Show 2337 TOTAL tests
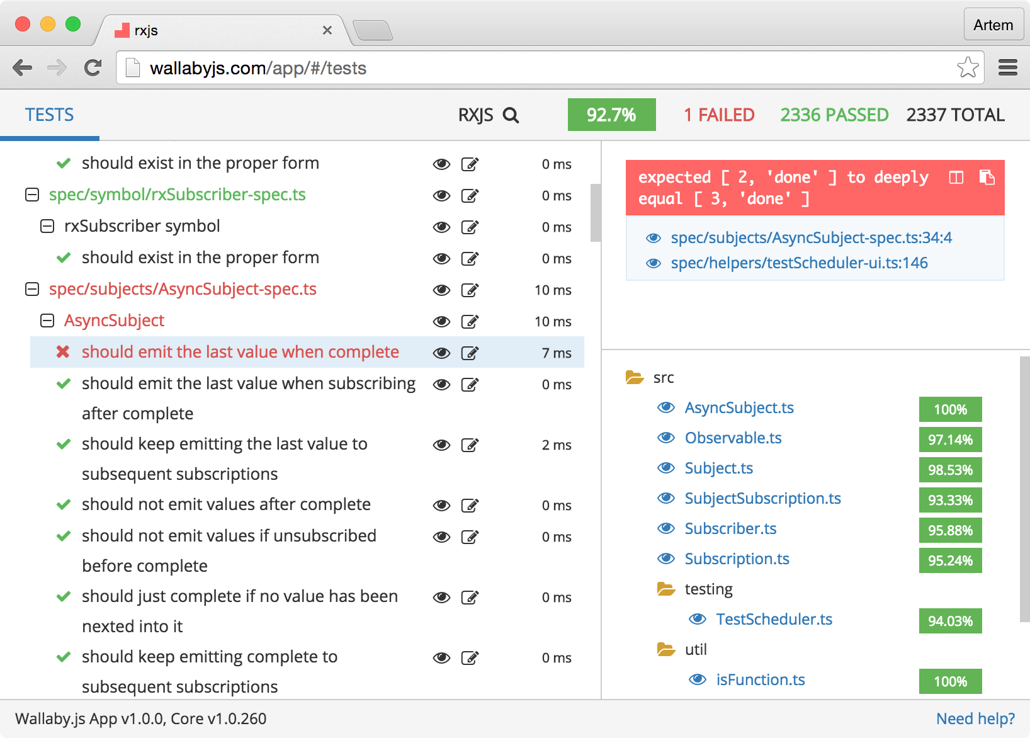 (955, 115)
